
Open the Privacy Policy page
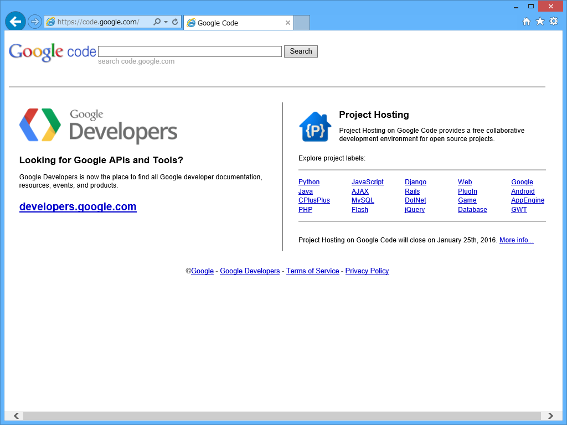[x=367, y=271]
